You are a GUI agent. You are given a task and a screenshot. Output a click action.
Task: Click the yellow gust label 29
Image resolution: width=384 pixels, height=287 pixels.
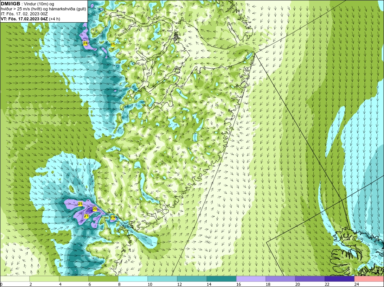(x=113, y=217)
